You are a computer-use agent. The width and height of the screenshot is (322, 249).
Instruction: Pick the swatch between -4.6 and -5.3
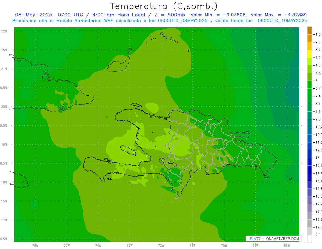tap(309, 69)
